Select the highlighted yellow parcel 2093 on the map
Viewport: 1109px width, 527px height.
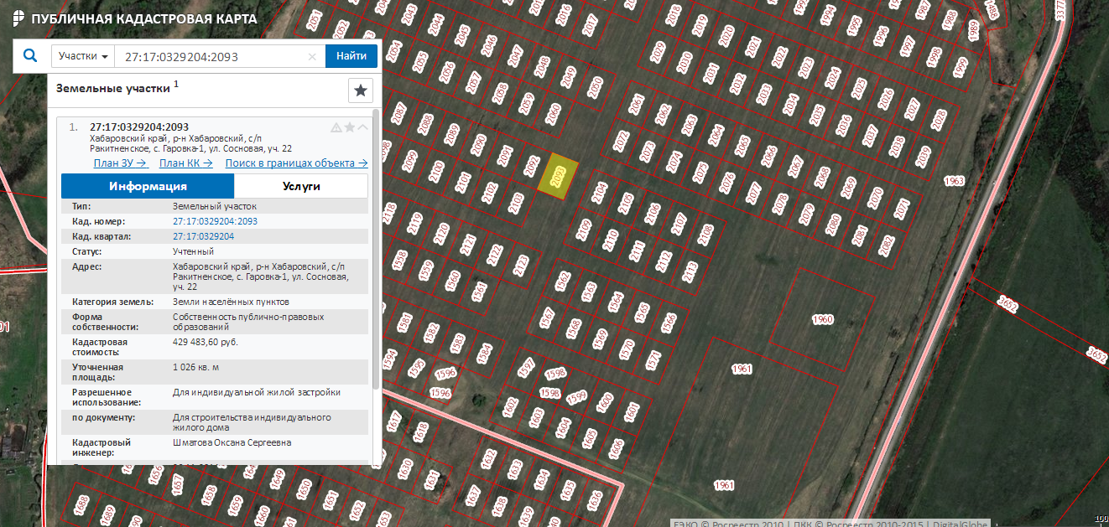pos(559,176)
